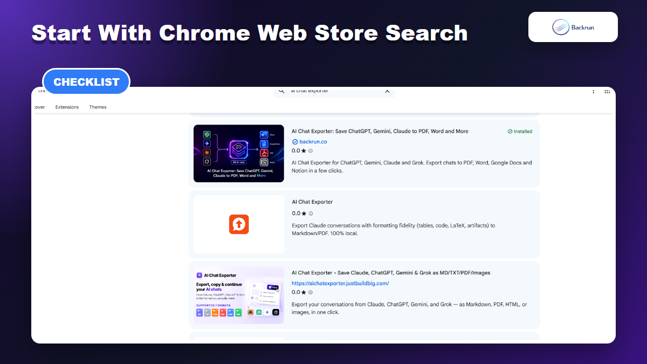Click the rating info icon on the justbuildbig card
Screen dimensions: 647x364
(311, 292)
